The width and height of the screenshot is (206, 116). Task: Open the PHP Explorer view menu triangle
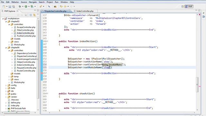38,15
